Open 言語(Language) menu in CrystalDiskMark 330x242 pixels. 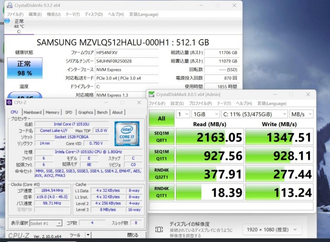272,103
